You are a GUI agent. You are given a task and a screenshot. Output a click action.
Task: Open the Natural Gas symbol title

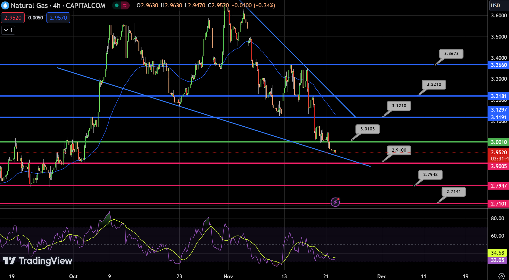click(58, 5)
